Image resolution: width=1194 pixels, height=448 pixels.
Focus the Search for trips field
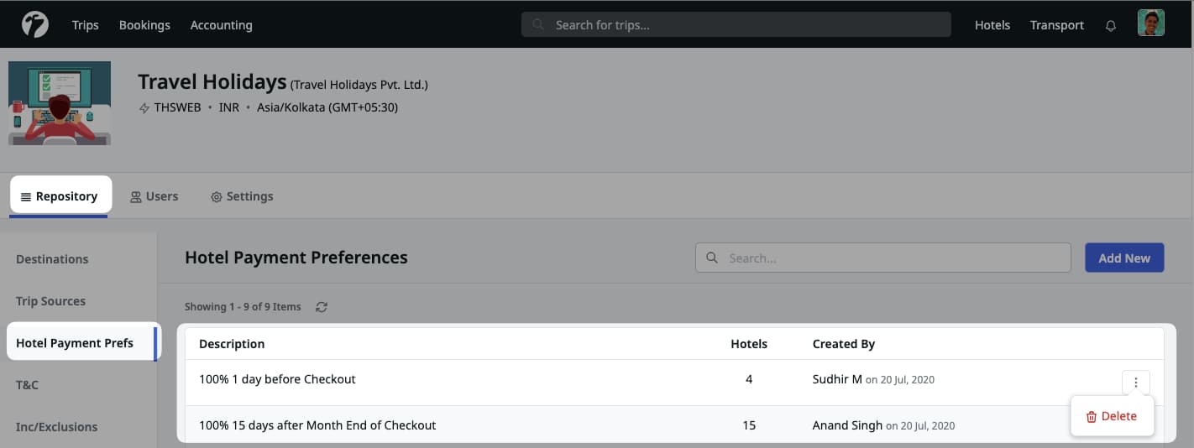pyautogui.click(x=736, y=25)
